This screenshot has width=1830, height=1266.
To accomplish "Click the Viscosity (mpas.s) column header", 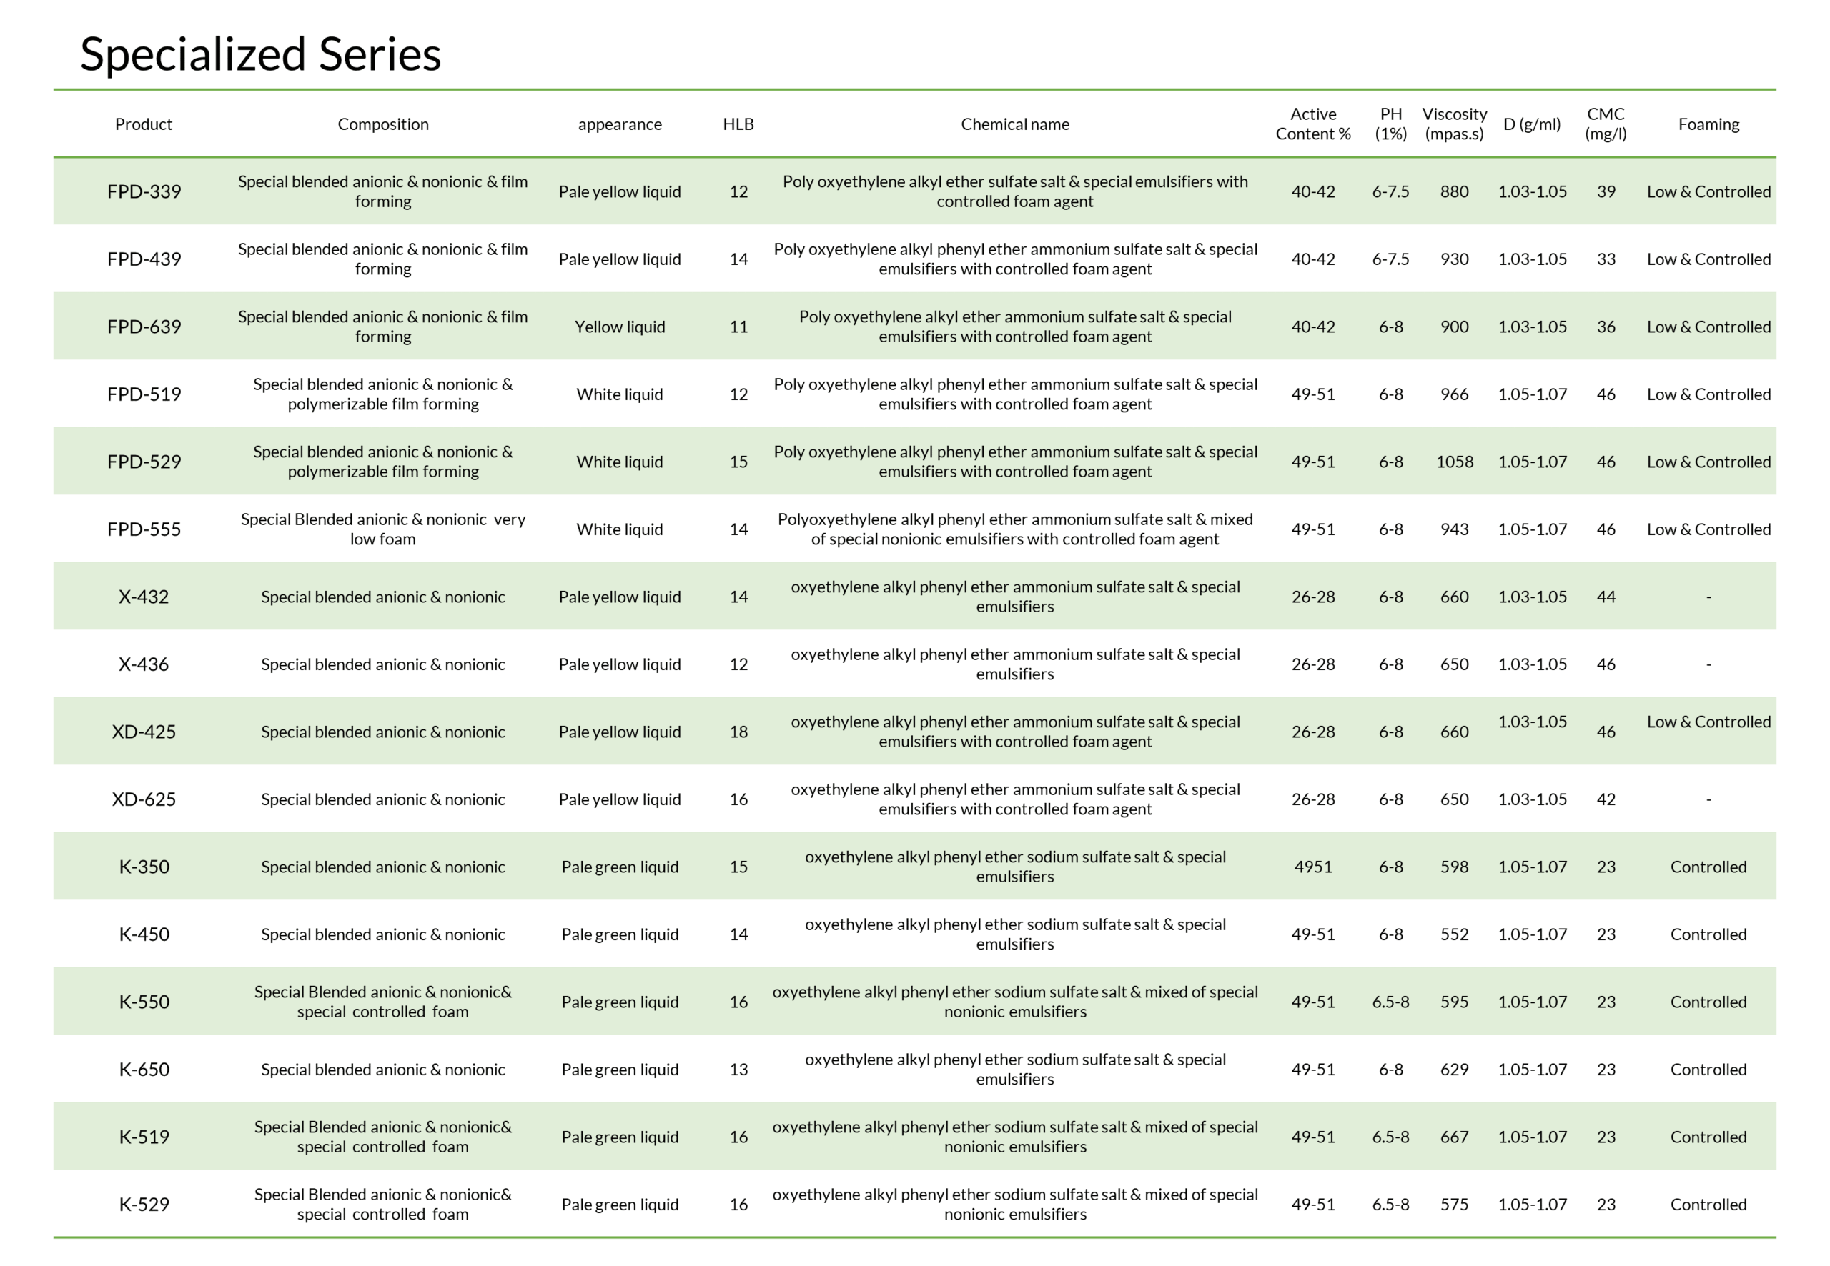I will 1454,124.
